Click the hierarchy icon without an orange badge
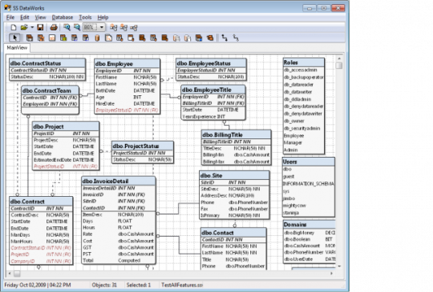 (x=134, y=27)
